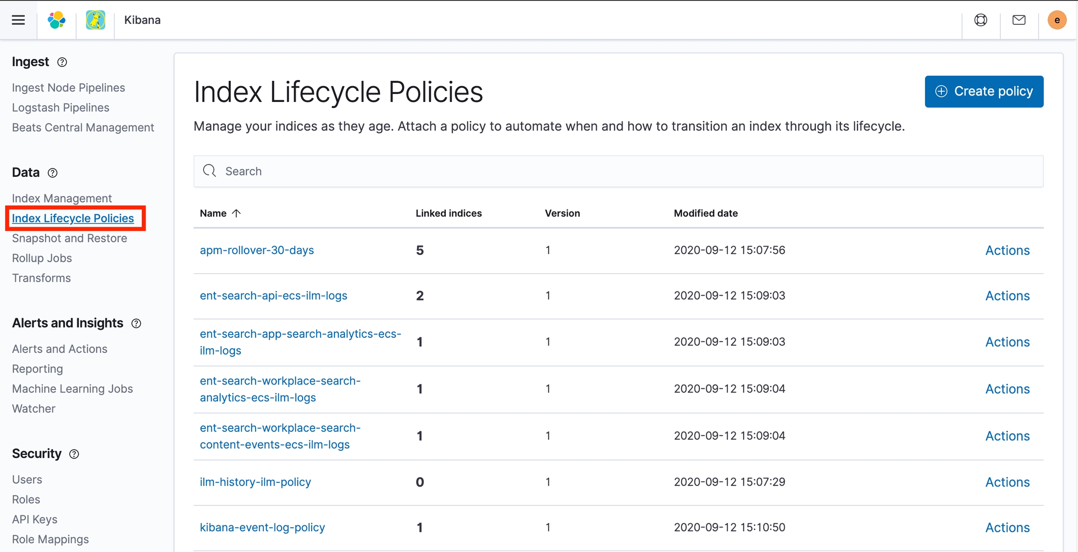Go to Index Management page
1078x552 pixels.
coord(62,198)
